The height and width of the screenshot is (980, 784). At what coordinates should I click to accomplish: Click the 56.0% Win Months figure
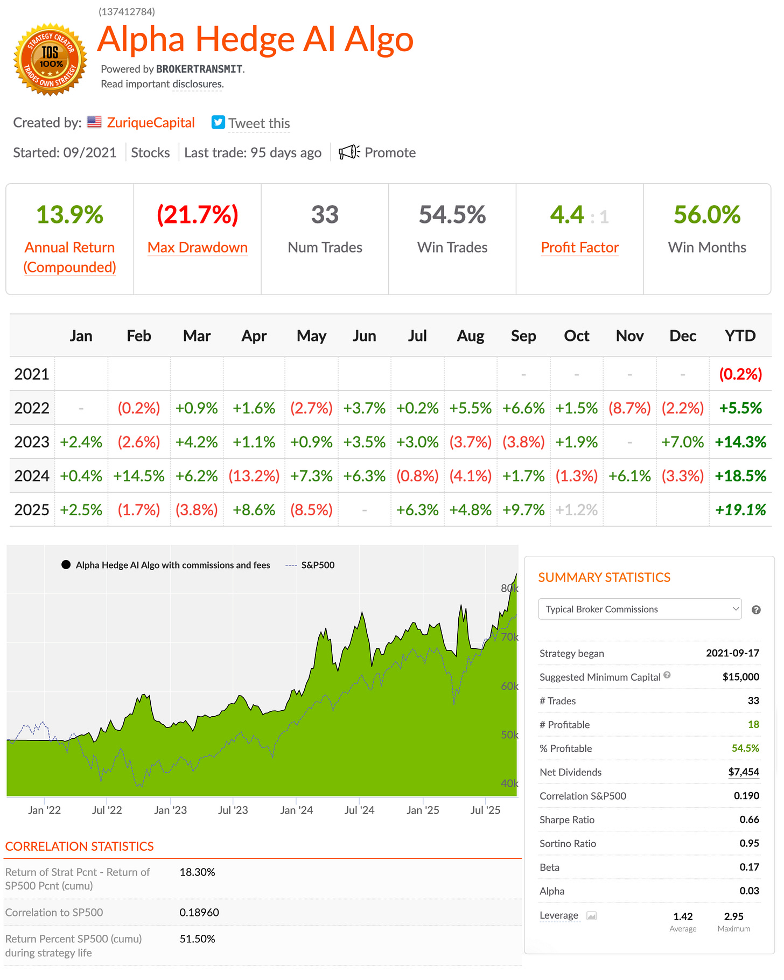tap(707, 215)
